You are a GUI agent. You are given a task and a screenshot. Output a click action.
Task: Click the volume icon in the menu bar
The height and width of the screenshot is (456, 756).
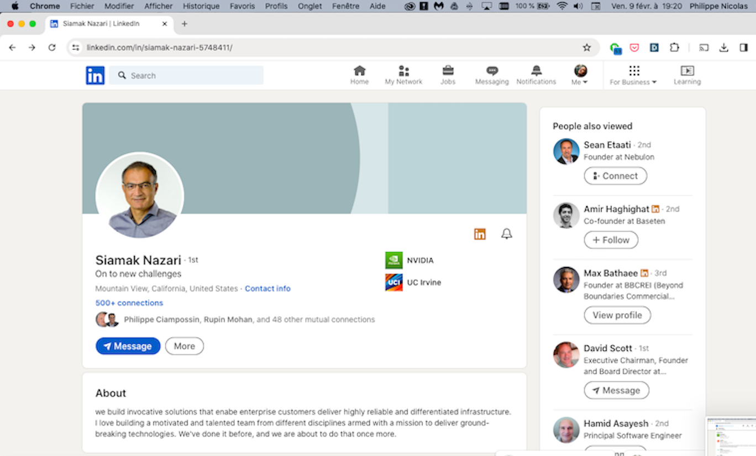tap(578, 6)
